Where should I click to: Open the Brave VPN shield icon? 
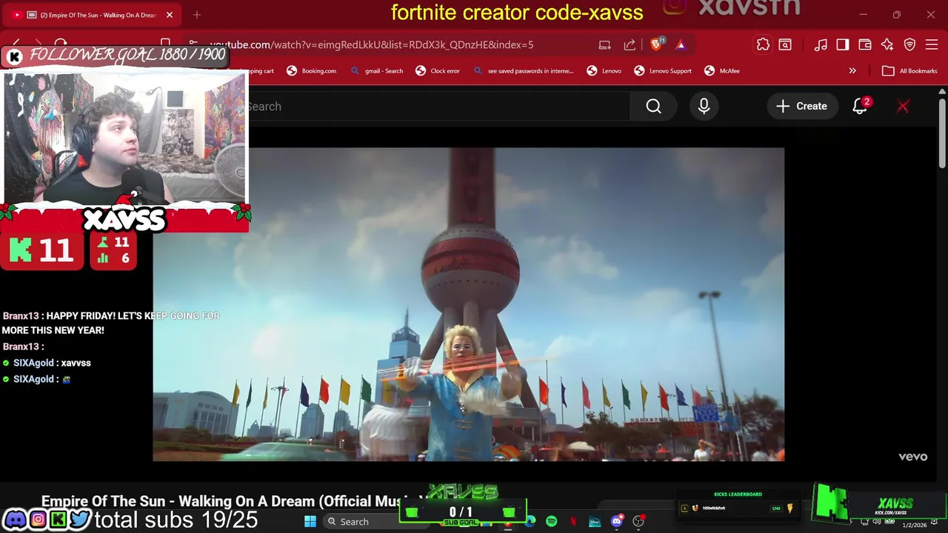pyautogui.click(x=910, y=45)
